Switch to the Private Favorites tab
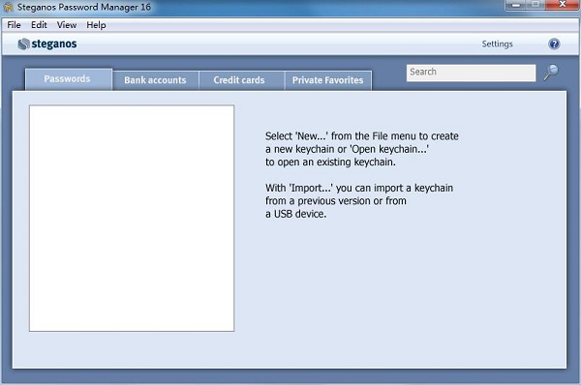 [328, 80]
